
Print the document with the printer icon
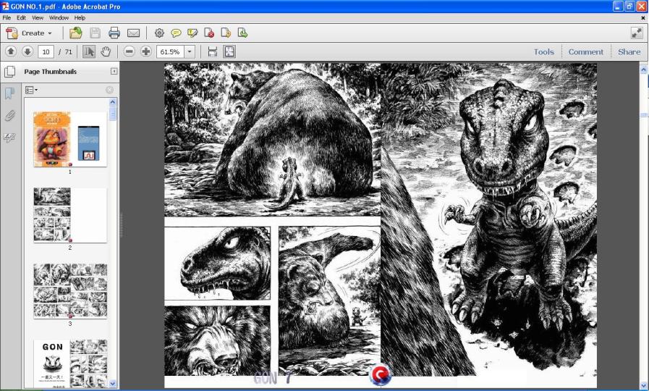114,33
